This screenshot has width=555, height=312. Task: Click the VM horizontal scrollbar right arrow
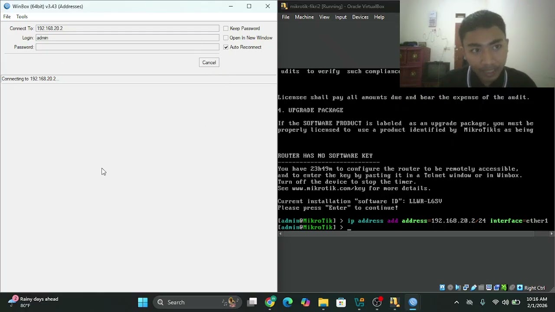point(552,234)
